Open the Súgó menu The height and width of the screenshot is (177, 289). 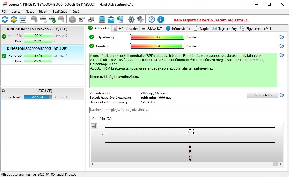point(76,12)
